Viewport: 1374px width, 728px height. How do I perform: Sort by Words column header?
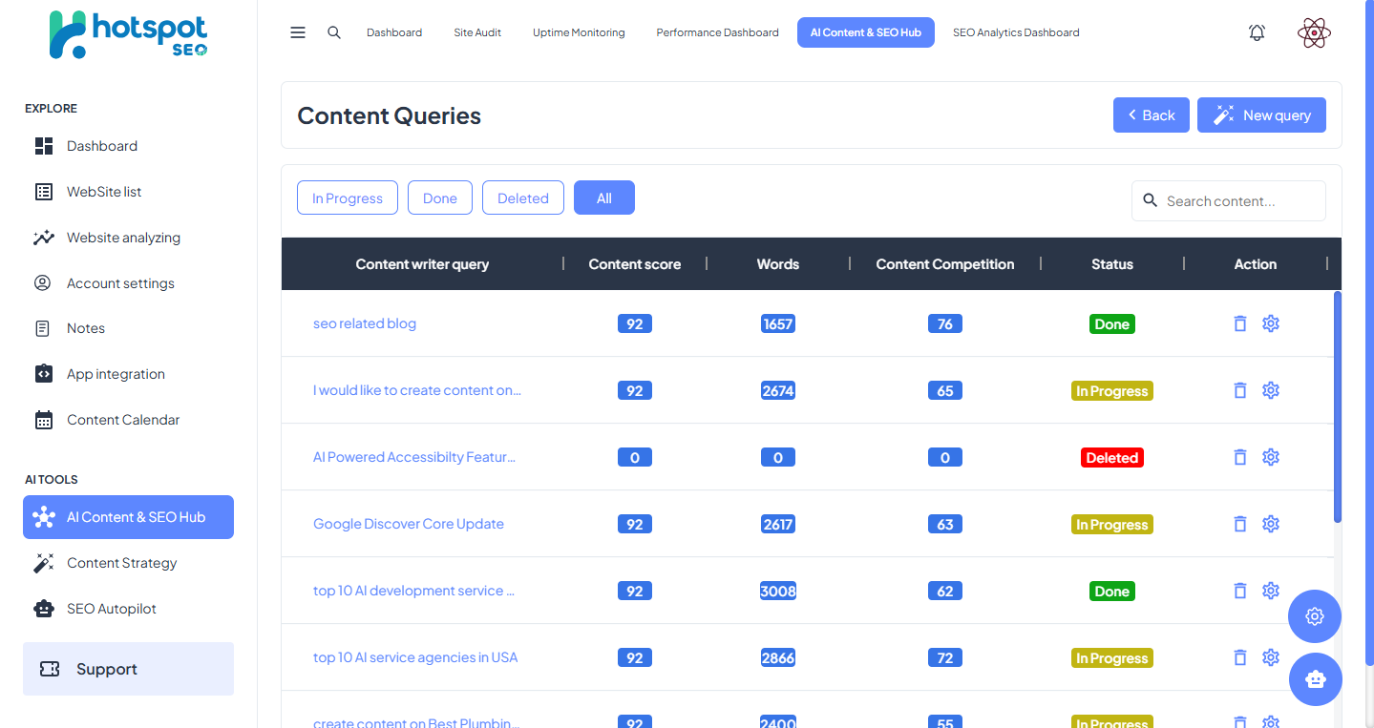[778, 264]
